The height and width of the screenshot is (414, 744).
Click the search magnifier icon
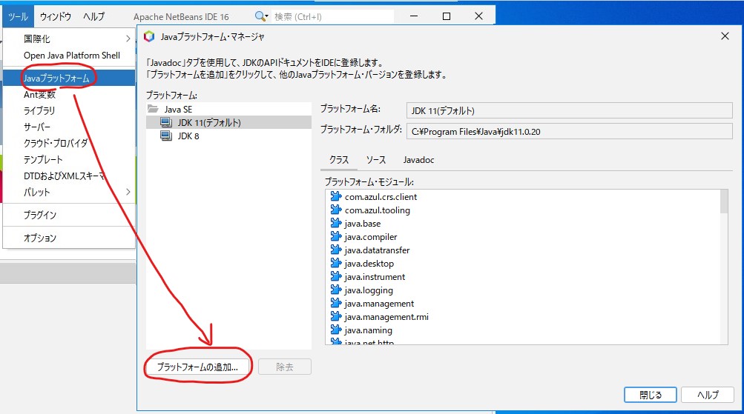coord(260,16)
